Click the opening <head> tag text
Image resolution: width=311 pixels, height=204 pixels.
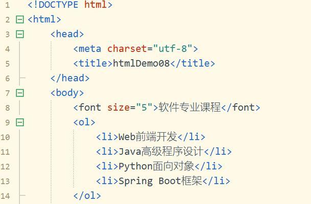[x=67, y=34]
